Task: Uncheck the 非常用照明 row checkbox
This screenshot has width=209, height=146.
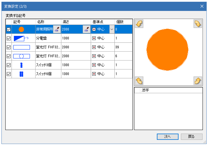Action: pyautogui.click(x=9, y=29)
